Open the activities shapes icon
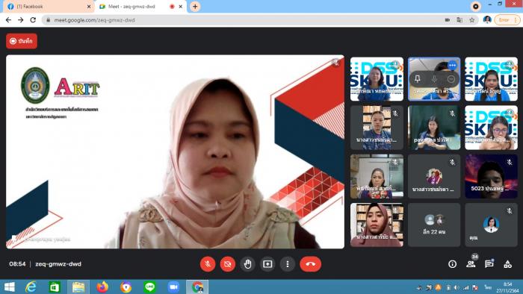Image resolution: width=523 pixels, height=294 pixels. [x=507, y=264]
